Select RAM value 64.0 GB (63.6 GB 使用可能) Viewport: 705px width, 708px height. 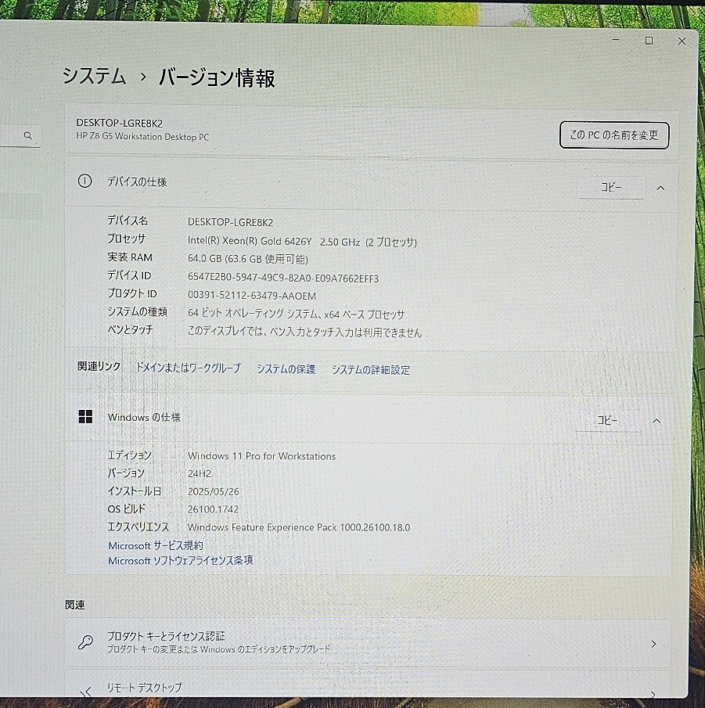click(x=248, y=259)
